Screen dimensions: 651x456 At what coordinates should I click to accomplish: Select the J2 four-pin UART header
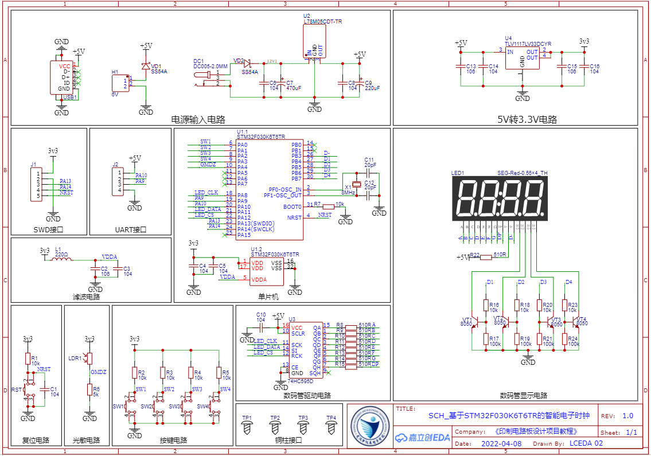[x=118, y=181]
